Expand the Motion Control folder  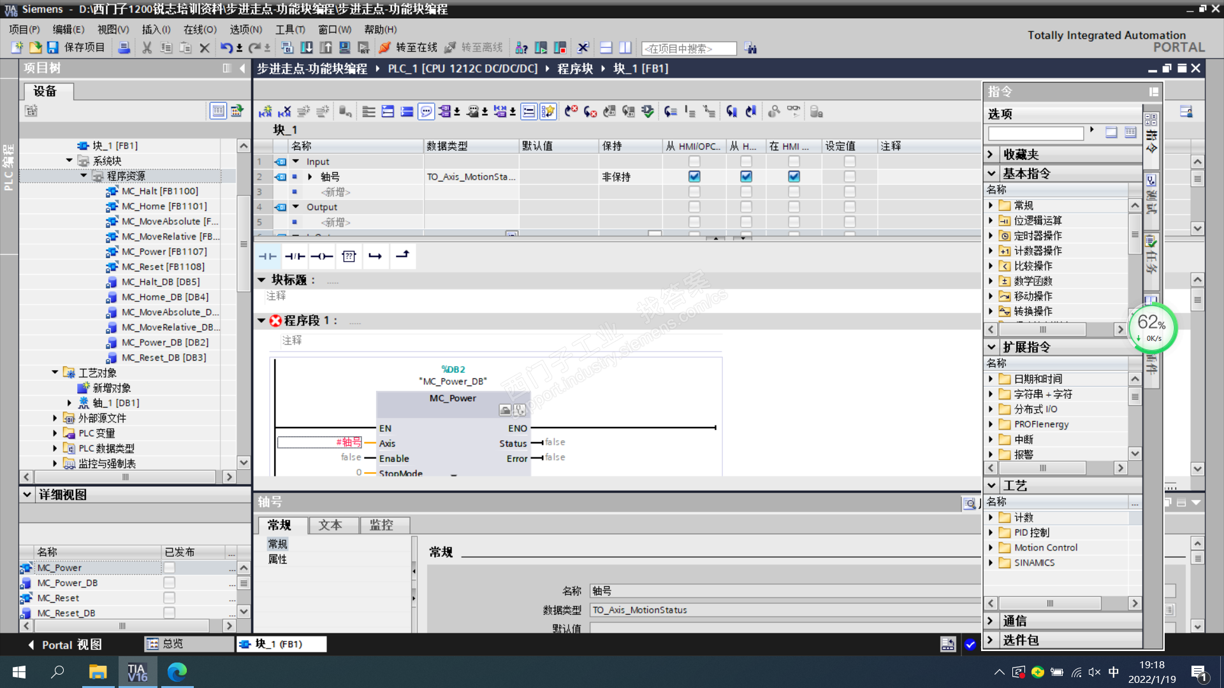point(991,548)
